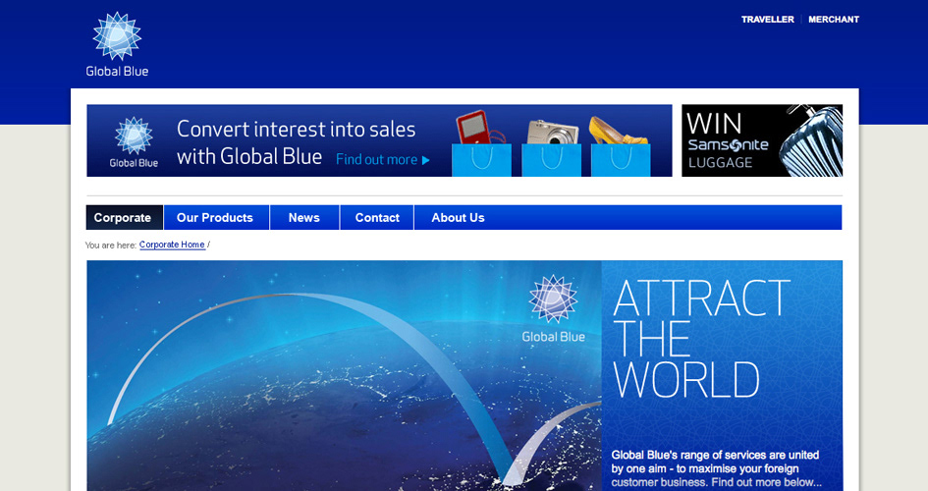Click 'Find out more' in banner
This screenshot has height=491, width=928.
coord(376,160)
